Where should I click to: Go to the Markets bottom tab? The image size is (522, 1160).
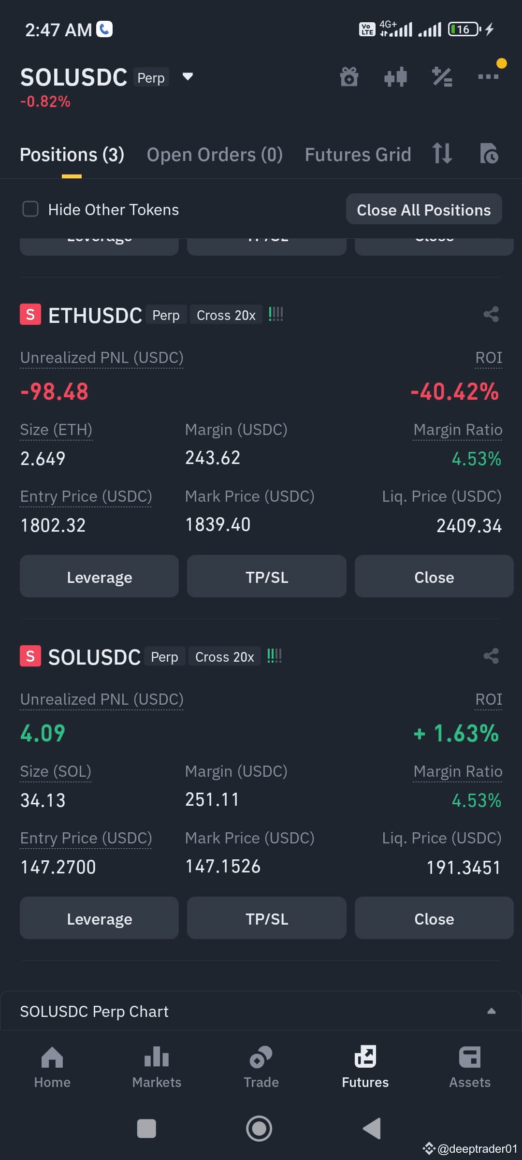click(x=157, y=1067)
